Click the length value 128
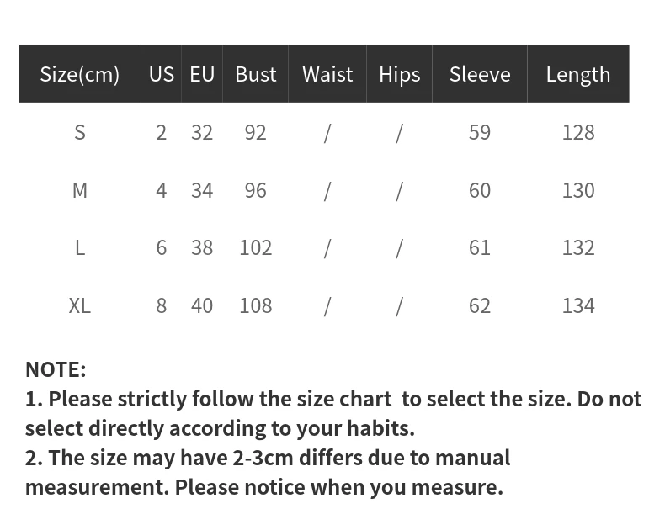 [x=578, y=133]
